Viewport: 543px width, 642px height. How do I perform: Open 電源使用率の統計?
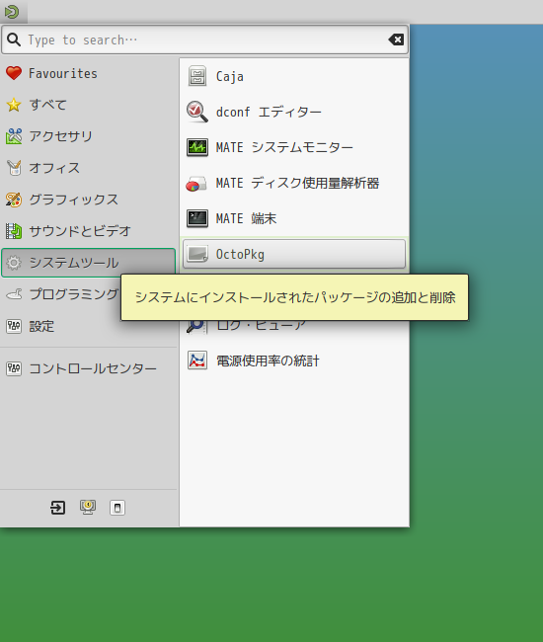pos(294,361)
